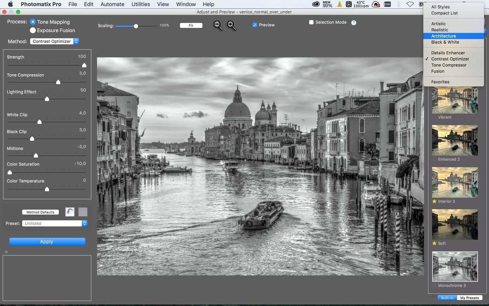Choose Tone Compressor filter entry
The width and height of the screenshot is (489, 306).
click(453, 65)
